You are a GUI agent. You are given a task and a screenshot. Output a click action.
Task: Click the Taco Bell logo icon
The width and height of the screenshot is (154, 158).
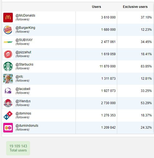[x=8, y=91]
